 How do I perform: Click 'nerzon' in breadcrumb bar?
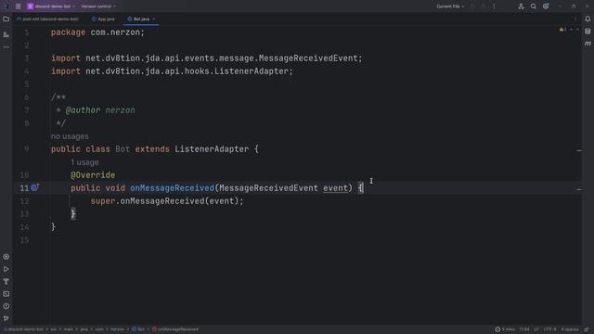click(117, 329)
